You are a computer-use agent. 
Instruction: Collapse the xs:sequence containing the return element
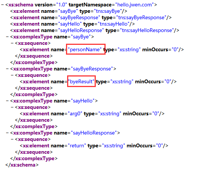(12, 139)
